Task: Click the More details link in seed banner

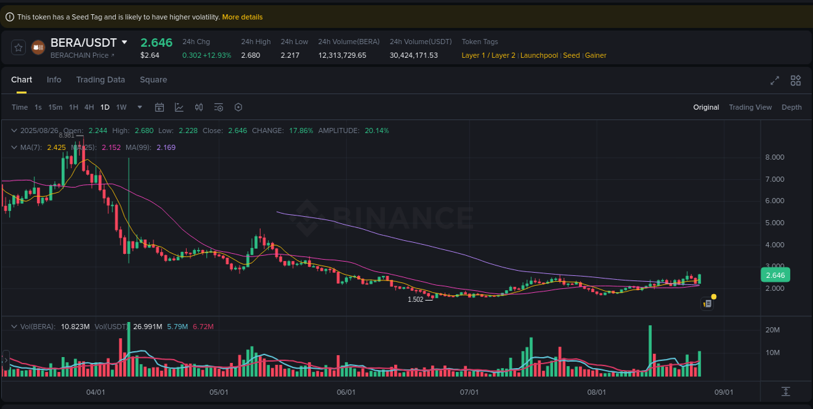Action: point(242,17)
